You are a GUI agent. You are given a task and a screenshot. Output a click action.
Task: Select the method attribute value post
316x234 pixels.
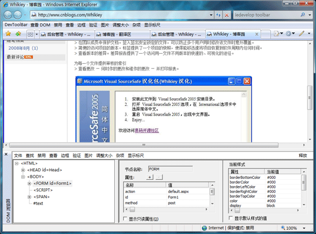click(172, 203)
